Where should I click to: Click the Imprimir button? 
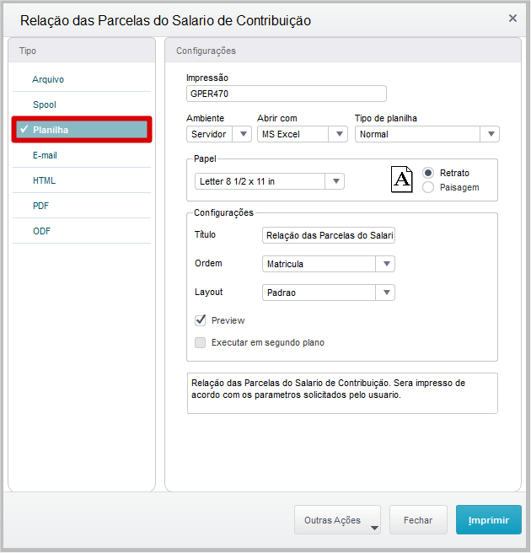pyautogui.click(x=489, y=520)
